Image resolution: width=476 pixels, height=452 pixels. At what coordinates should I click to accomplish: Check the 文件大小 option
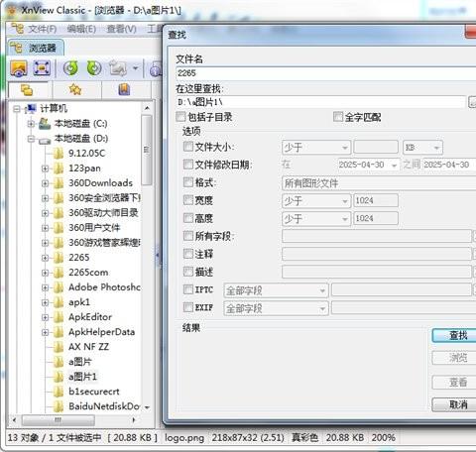(x=188, y=147)
